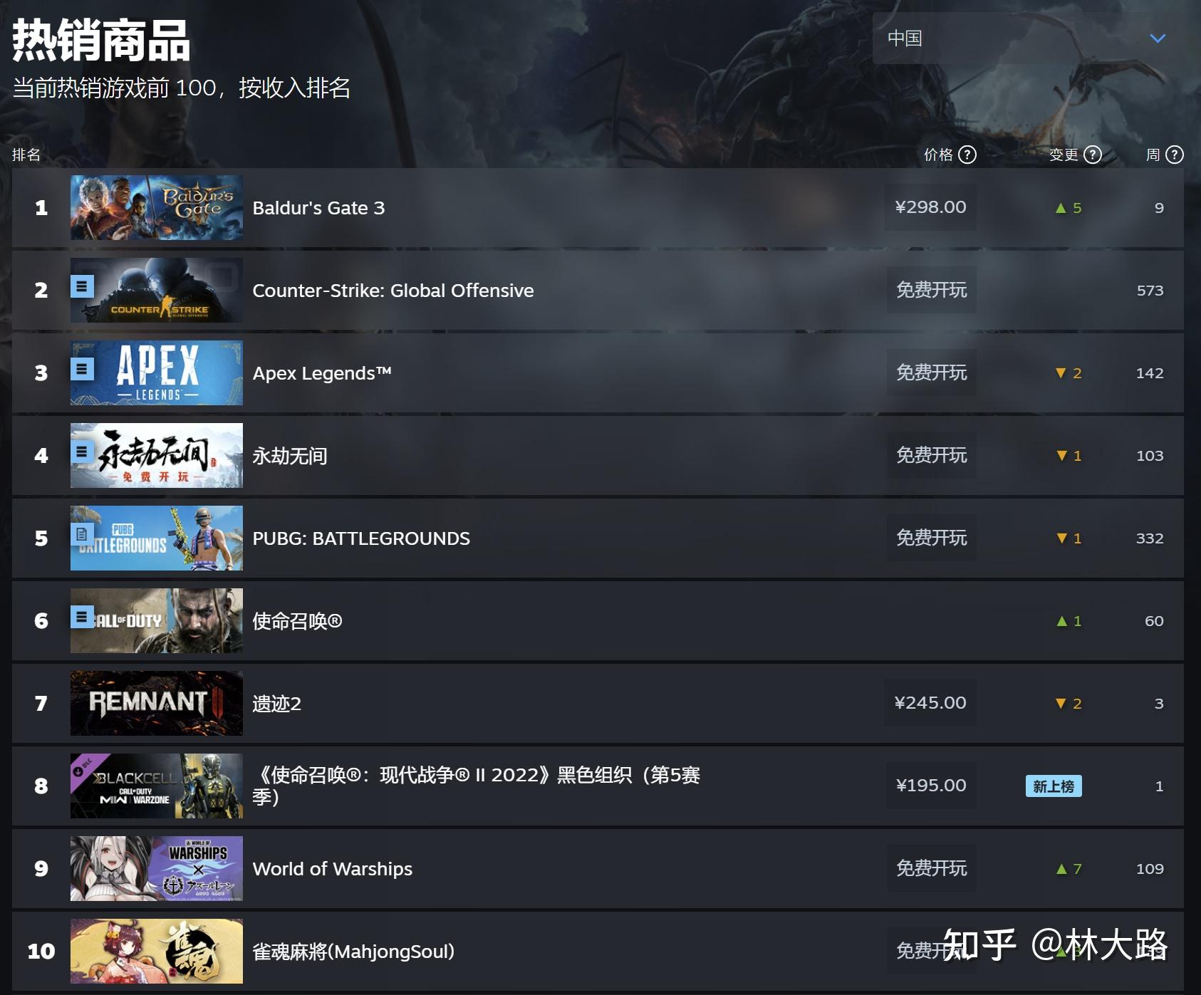Image resolution: width=1201 pixels, height=995 pixels.
Task: Click the down 2 change indicator for Apex Legends
Action: (x=1069, y=373)
